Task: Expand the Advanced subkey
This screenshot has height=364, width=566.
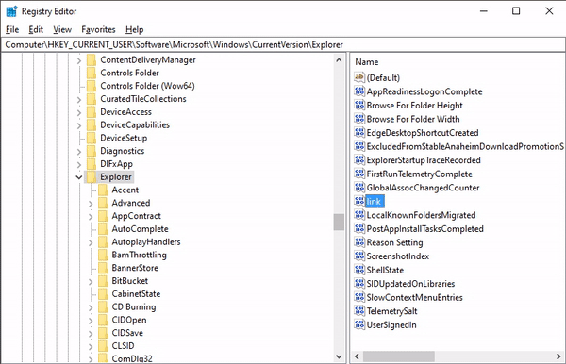Action: [x=91, y=204]
